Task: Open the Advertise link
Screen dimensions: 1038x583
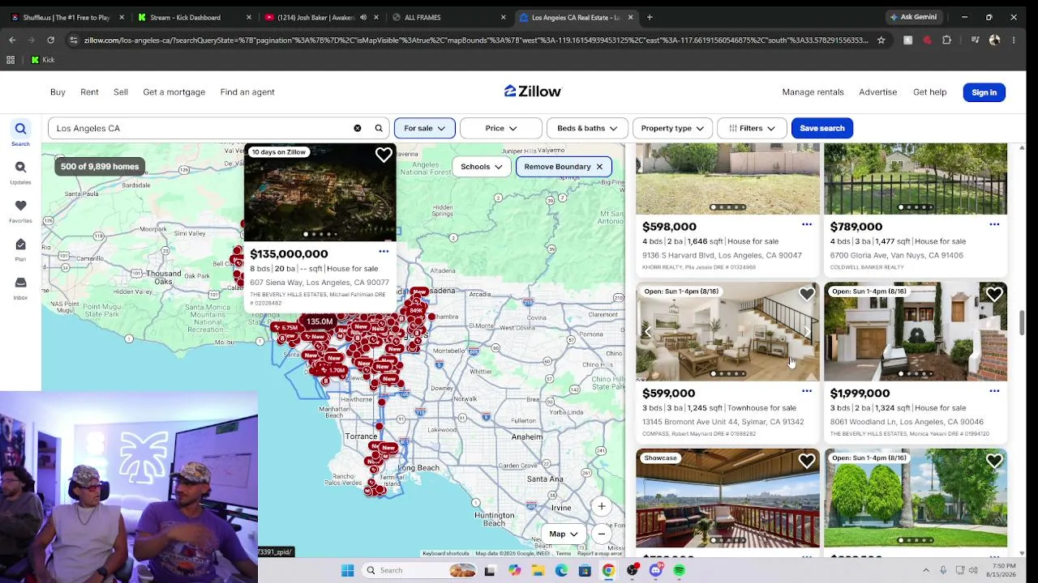Action: [x=877, y=91]
